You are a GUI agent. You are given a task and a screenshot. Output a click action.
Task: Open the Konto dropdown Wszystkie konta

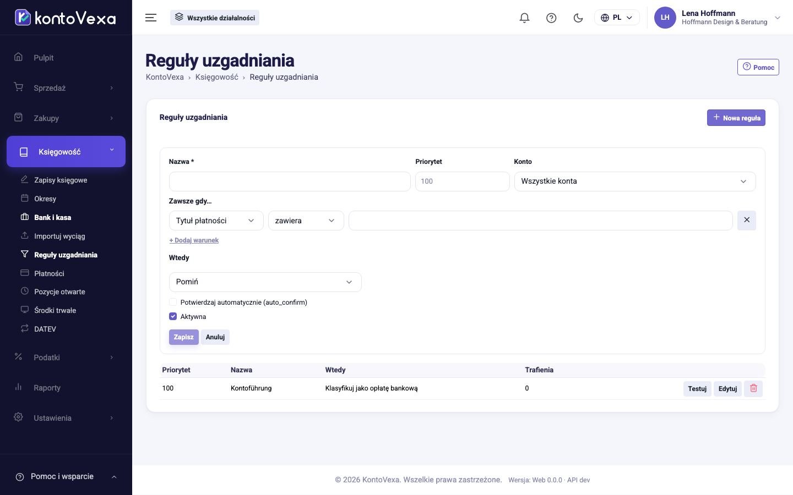[x=635, y=182]
